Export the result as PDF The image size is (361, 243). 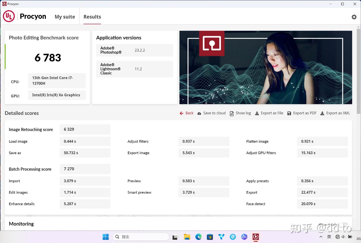(x=302, y=113)
